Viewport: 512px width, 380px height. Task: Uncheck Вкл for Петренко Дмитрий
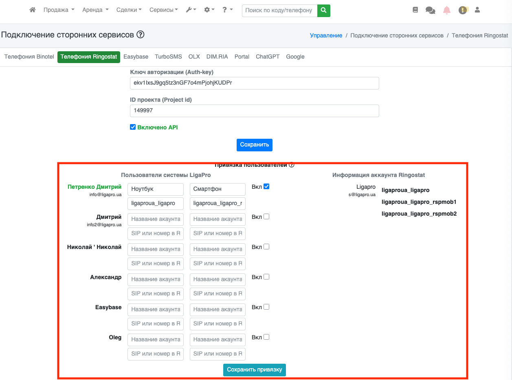pos(266,187)
